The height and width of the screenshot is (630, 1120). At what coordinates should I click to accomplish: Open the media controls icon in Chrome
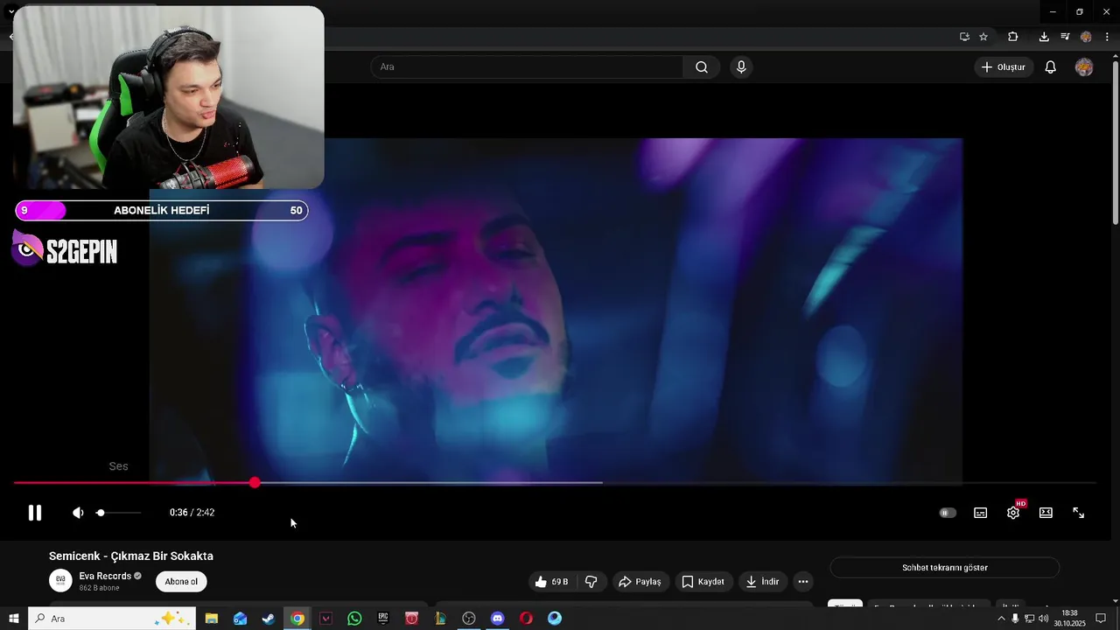(1065, 37)
